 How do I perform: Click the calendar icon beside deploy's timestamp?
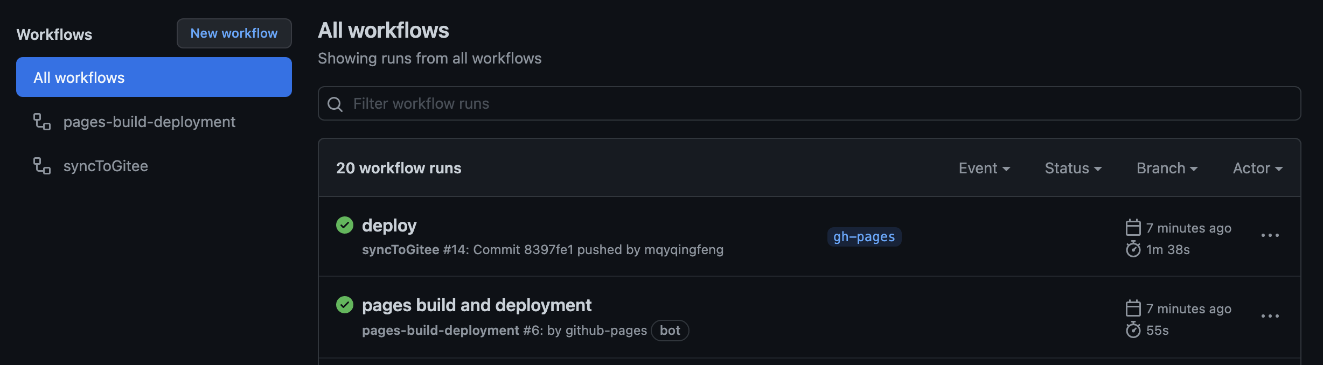[x=1133, y=228]
